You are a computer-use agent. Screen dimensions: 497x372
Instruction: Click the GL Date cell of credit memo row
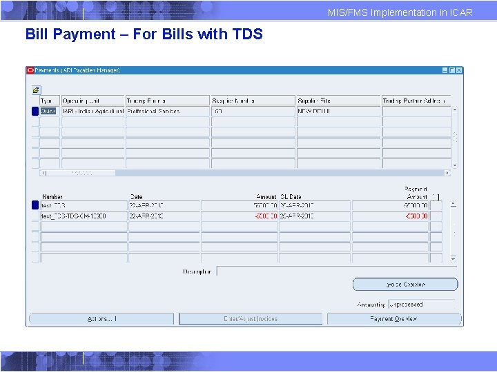click(x=315, y=216)
